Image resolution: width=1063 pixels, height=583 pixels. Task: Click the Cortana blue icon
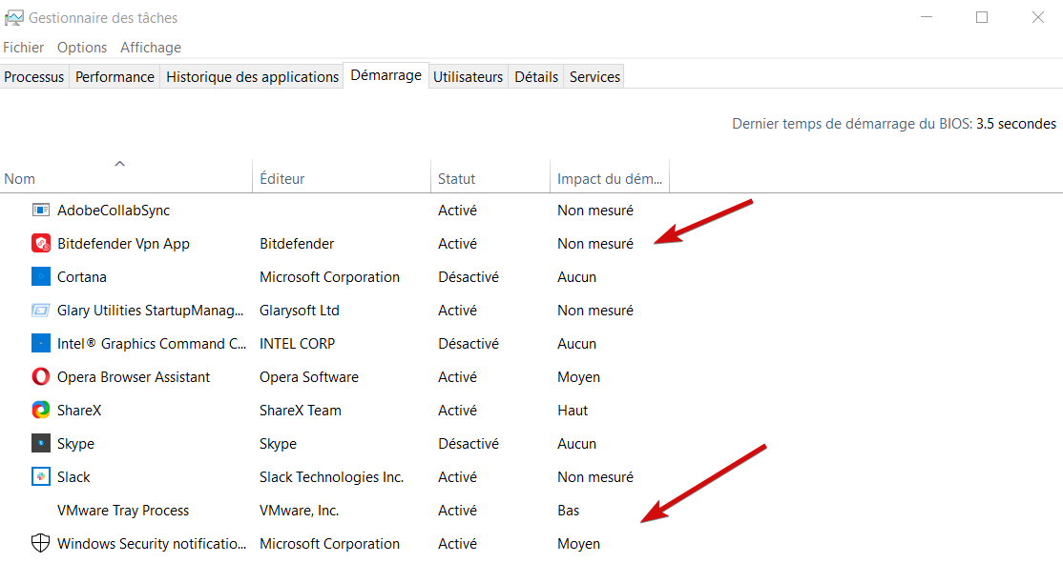[x=41, y=276]
